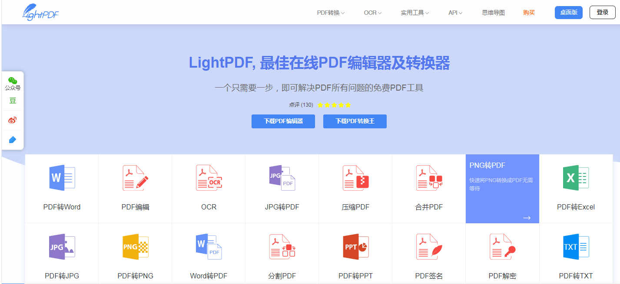
Task: Select the PDF转JPG purple icon
Action: tap(62, 247)
